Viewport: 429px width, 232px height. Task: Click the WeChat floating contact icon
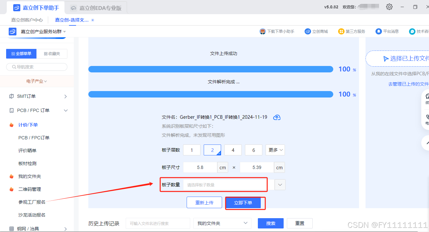coord(427,96)
